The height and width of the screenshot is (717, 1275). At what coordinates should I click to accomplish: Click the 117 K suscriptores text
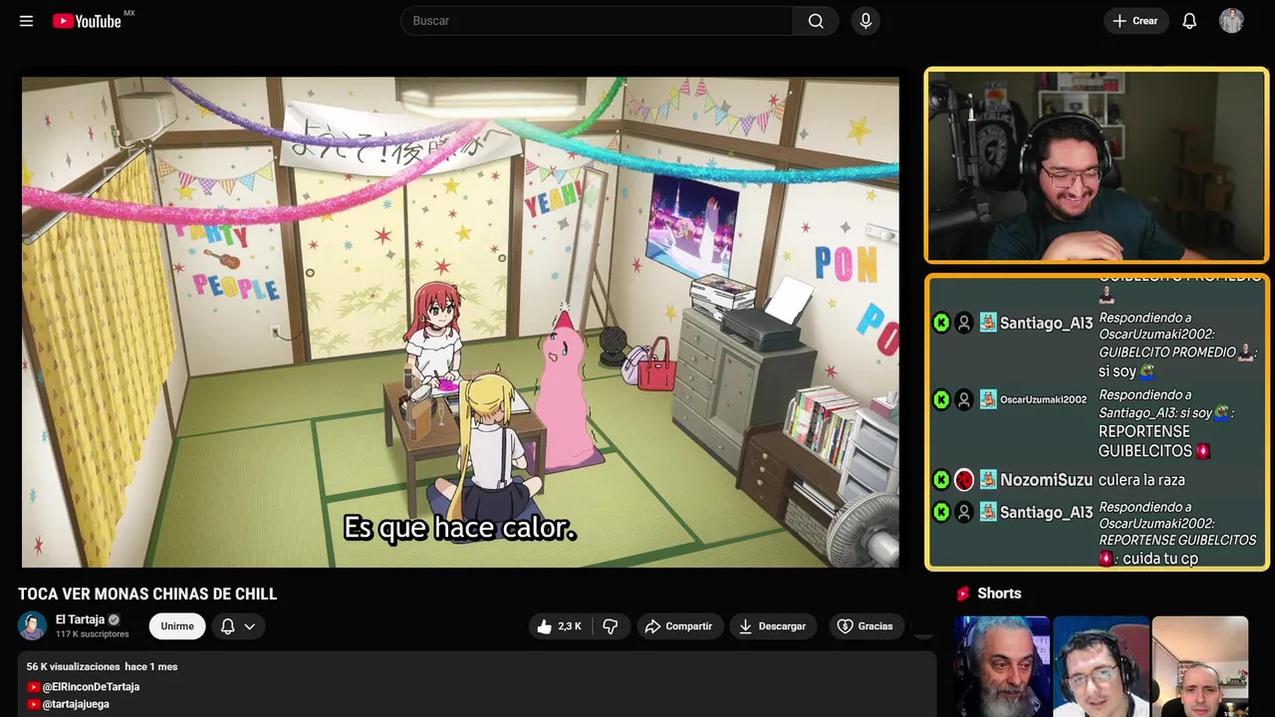click(93, 634)
